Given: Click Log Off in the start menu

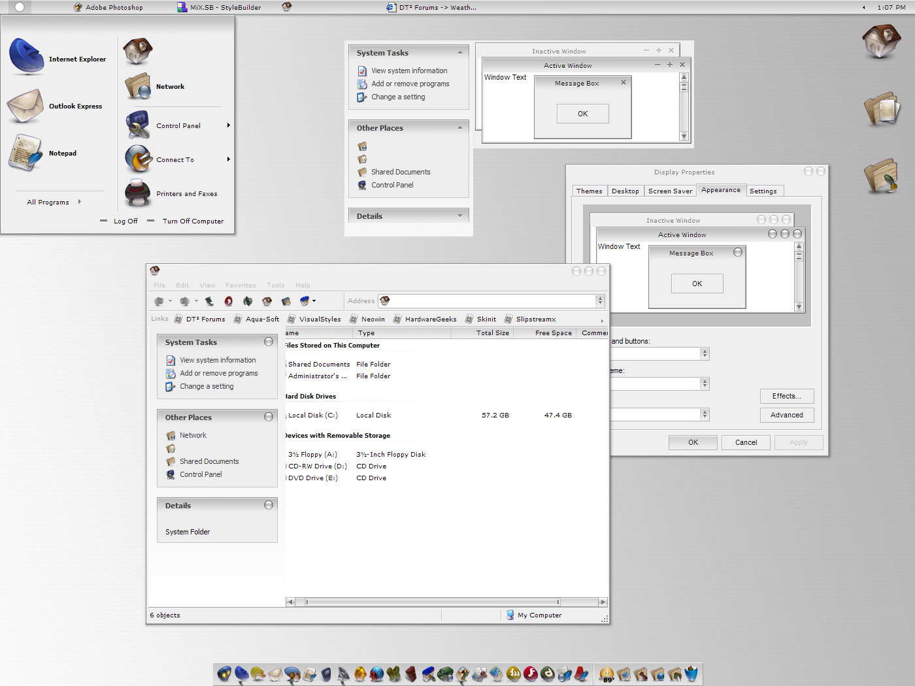Looking at the screenshot, I should 125,221.
